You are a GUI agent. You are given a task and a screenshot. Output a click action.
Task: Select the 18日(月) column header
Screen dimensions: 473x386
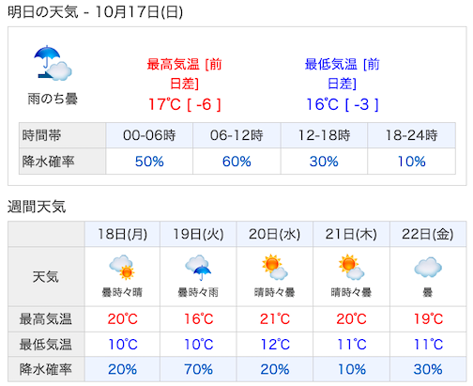click(122, 234)
